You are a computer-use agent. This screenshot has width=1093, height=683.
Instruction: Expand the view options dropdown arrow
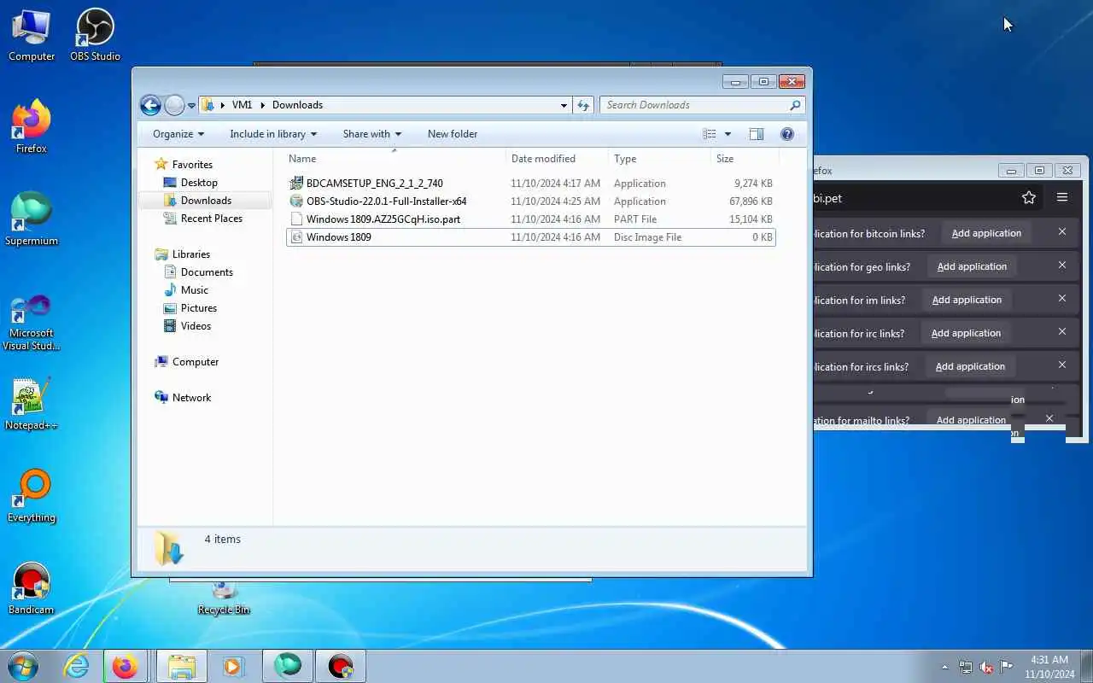click(x=728, y=134)
